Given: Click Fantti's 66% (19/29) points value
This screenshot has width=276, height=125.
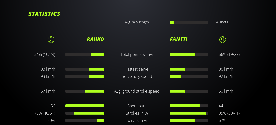Looking at the screenshot, I should [229, 54].
